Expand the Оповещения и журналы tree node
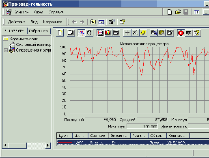 6,50
